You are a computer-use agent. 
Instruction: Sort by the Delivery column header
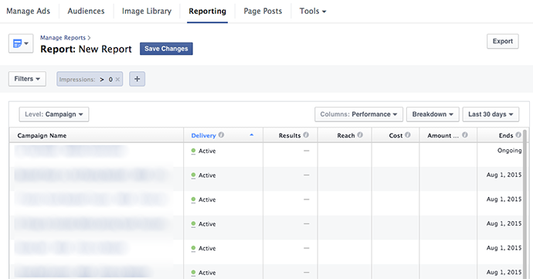pos(203,135)
